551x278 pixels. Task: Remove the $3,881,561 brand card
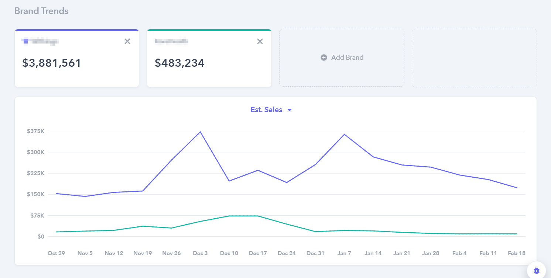[127, 41]
